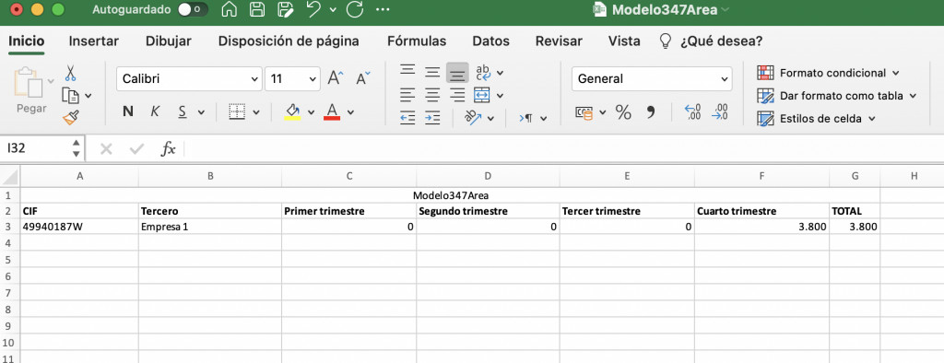The height and width of the screenshot is (363, 944).
Task: Click the Save icon in title bar
Action: 258,9
